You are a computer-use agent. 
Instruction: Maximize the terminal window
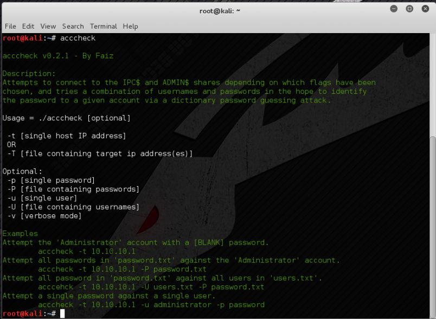(x=409, y=9)
